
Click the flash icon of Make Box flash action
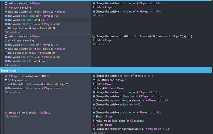[94, 121]
